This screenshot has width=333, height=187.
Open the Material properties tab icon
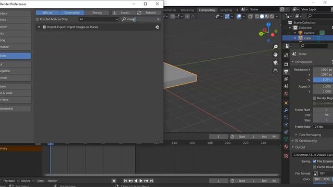click(286, 146)
